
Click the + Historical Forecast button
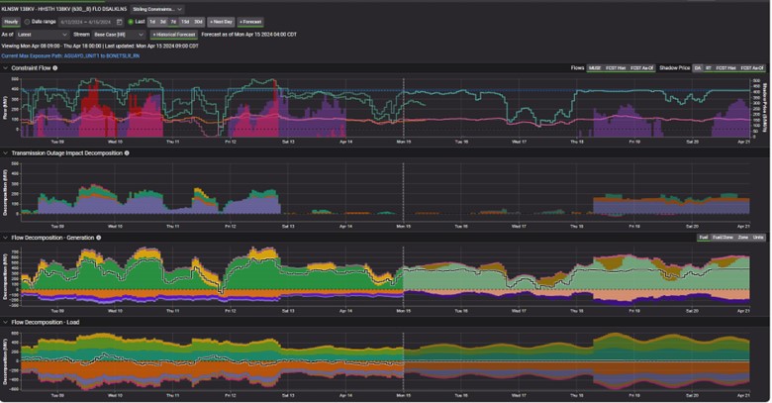[x=174, y=34]
